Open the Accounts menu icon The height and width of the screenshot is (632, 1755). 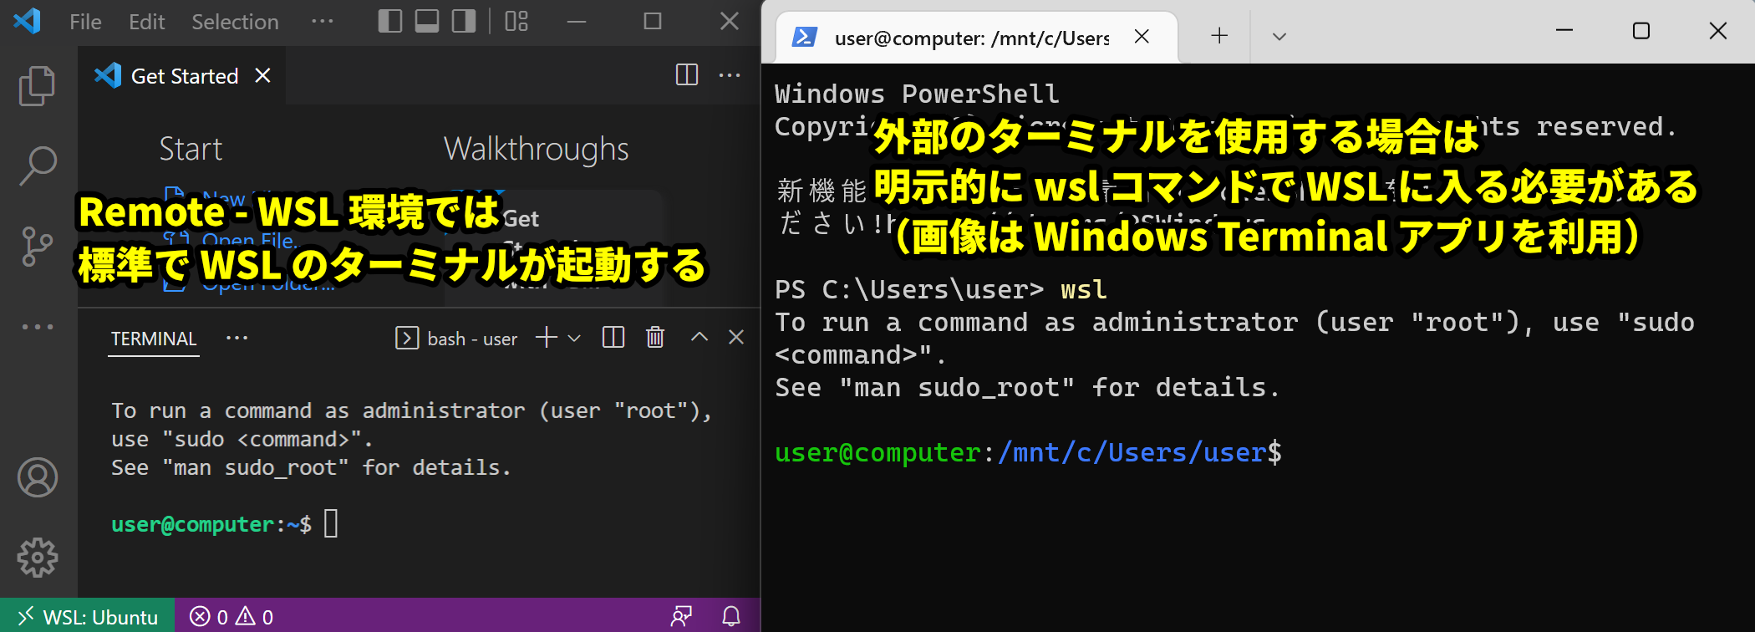38,477
